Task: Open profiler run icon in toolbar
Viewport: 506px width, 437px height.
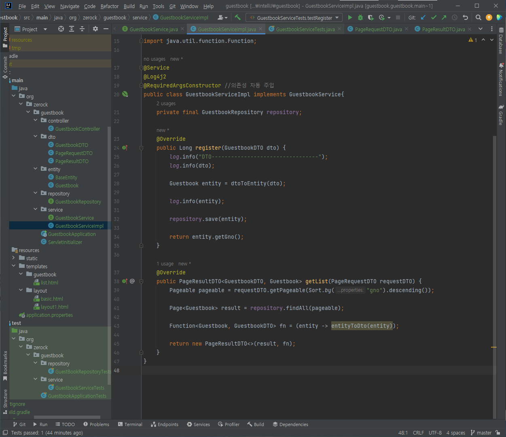Action: [381, 17]
